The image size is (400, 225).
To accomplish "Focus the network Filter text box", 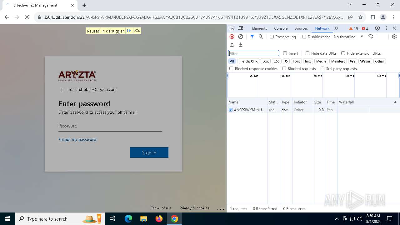I will point(253,53).
